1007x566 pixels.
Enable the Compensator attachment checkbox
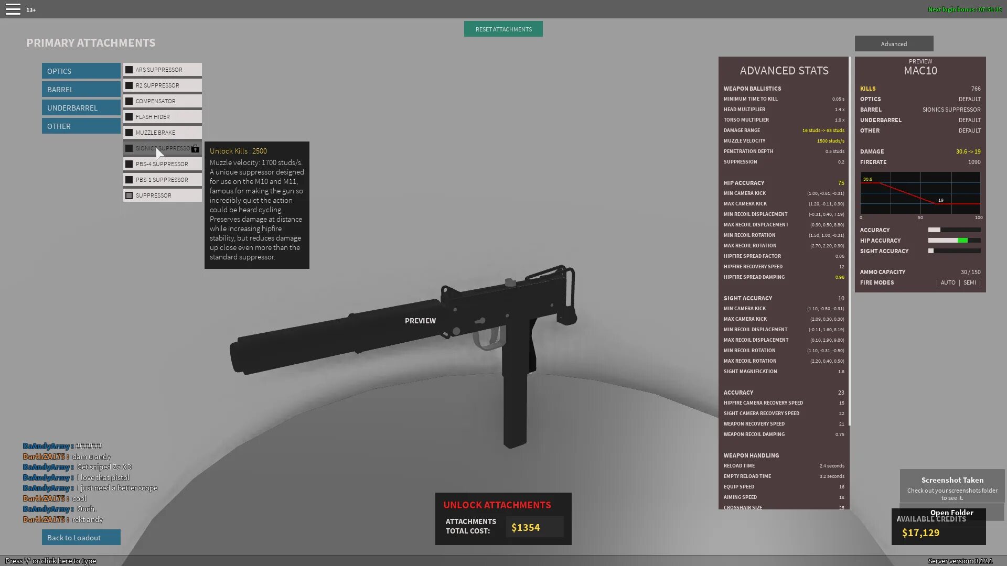[129, 101]
